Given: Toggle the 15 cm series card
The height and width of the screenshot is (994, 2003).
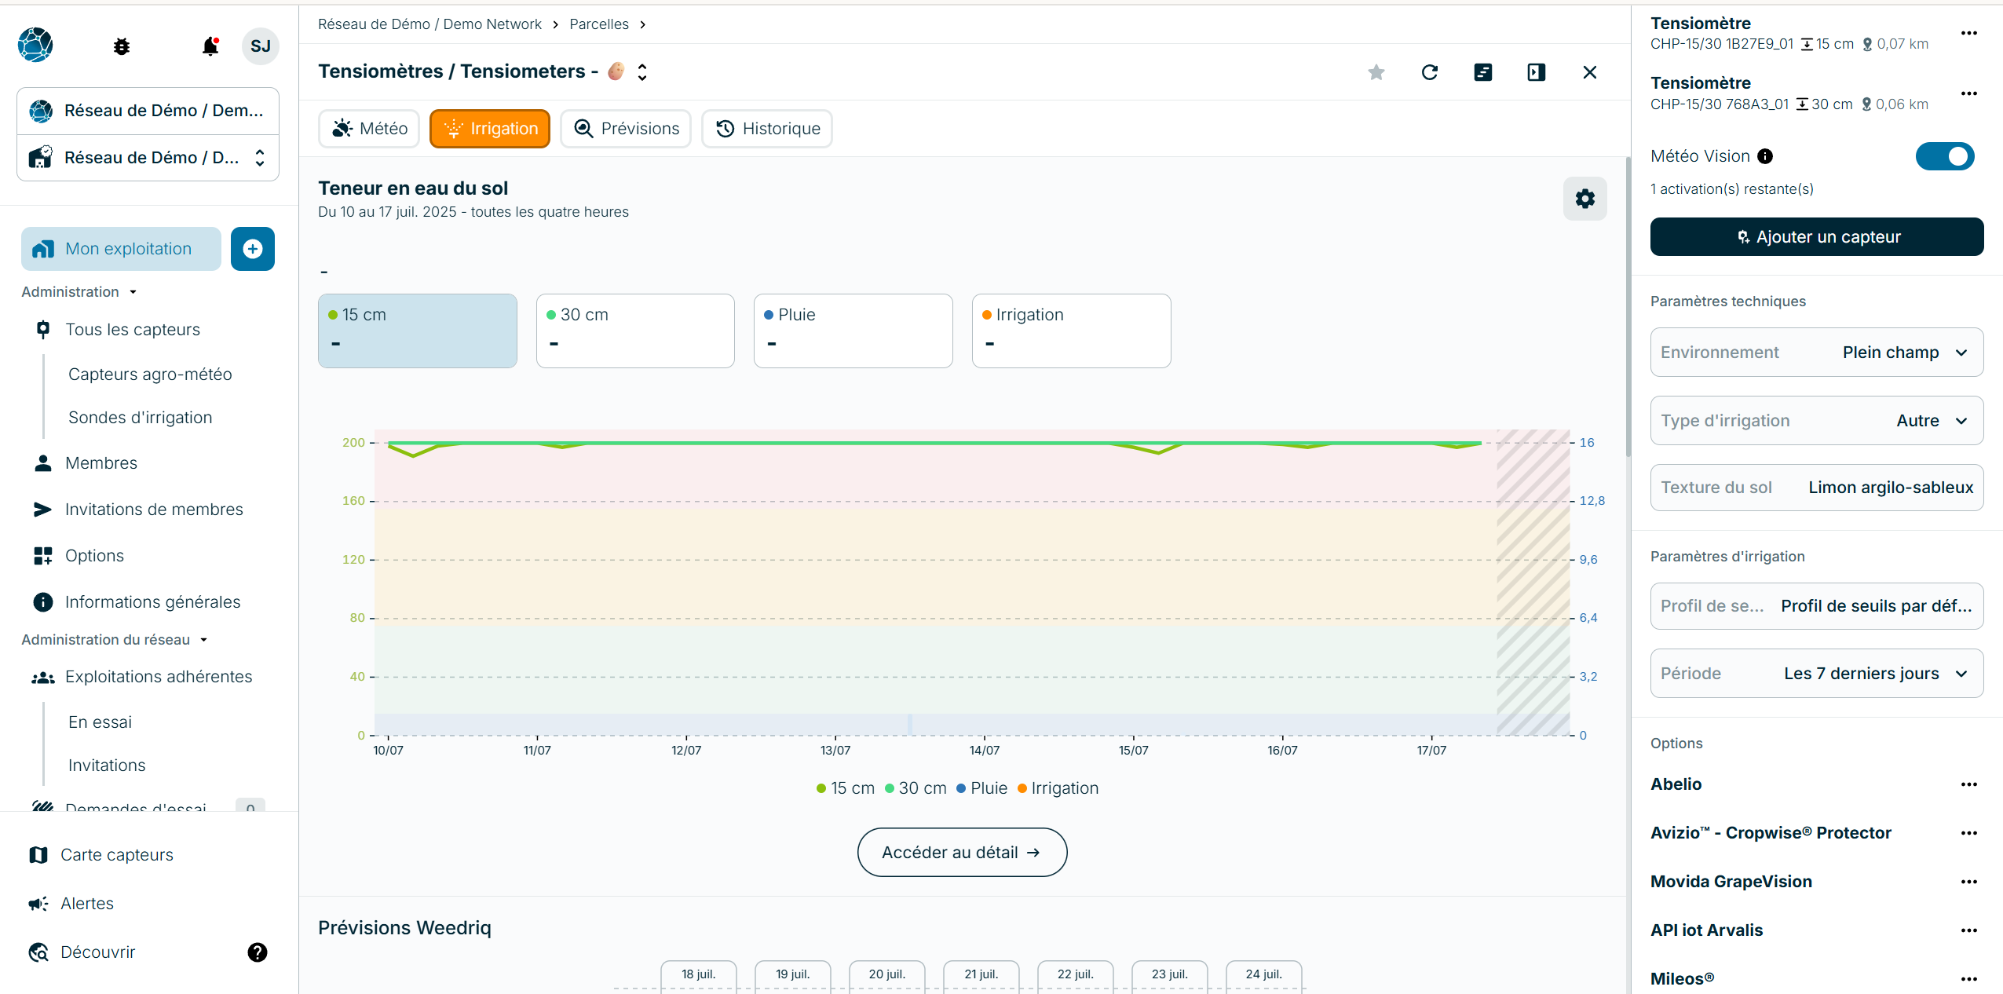Looking at the screenshot, I should [418, 331].
